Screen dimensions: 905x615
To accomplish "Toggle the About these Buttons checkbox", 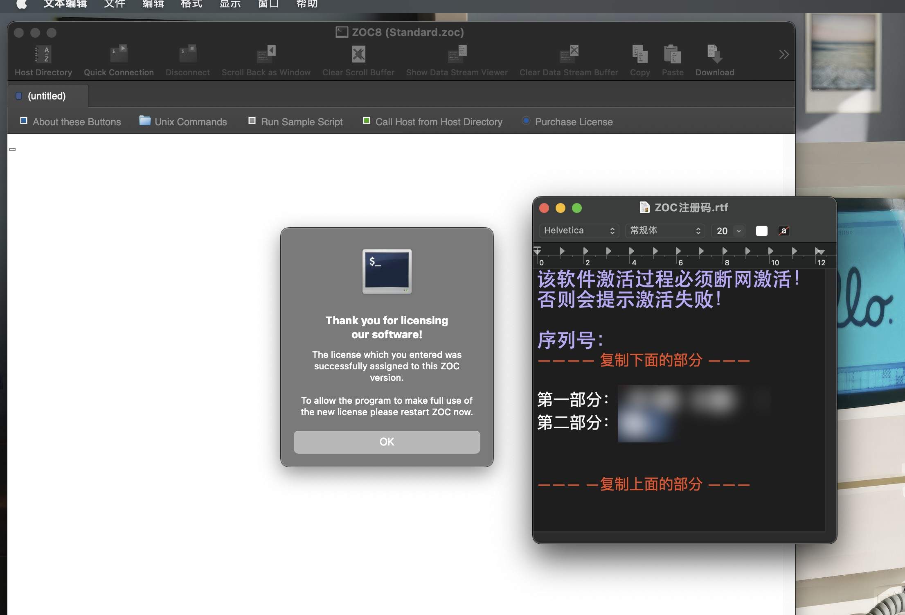I will [23, 121].
